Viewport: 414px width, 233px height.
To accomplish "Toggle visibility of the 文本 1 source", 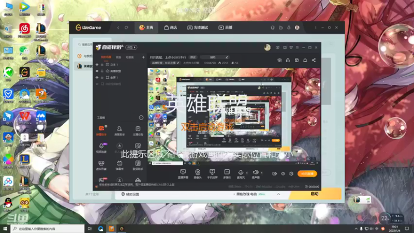I will pos(97,64).
